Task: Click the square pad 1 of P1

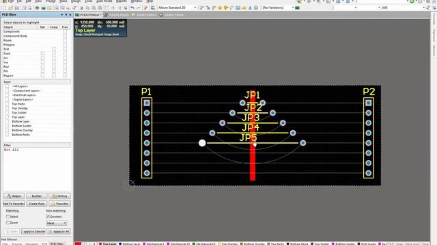Action: (147, 103)
